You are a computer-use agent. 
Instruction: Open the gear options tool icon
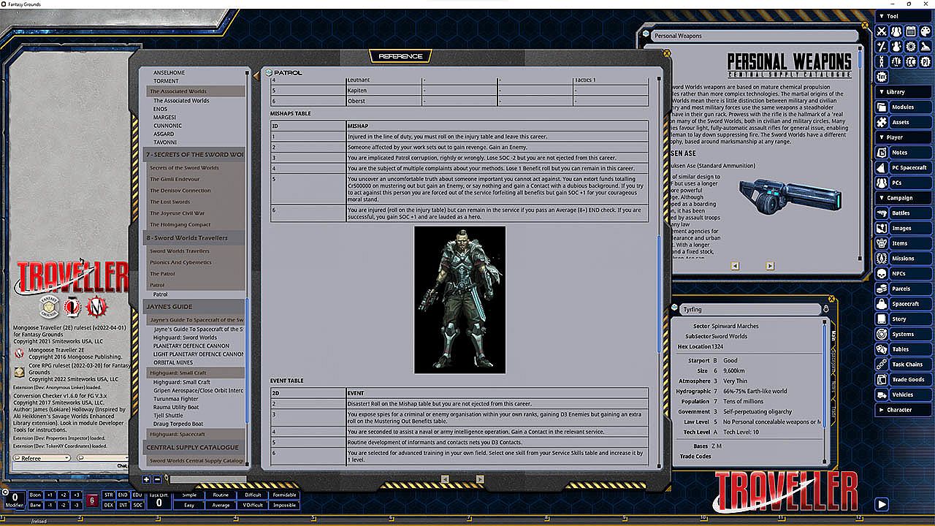(912, 47)
